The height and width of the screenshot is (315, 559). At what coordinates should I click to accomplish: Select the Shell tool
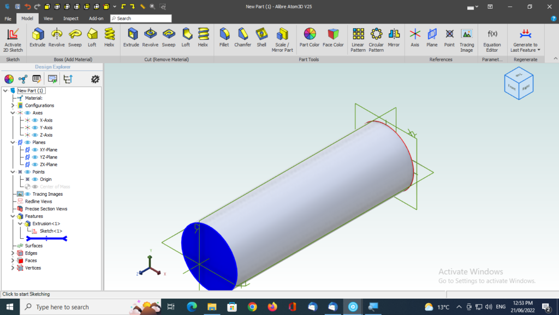[261, 38]
